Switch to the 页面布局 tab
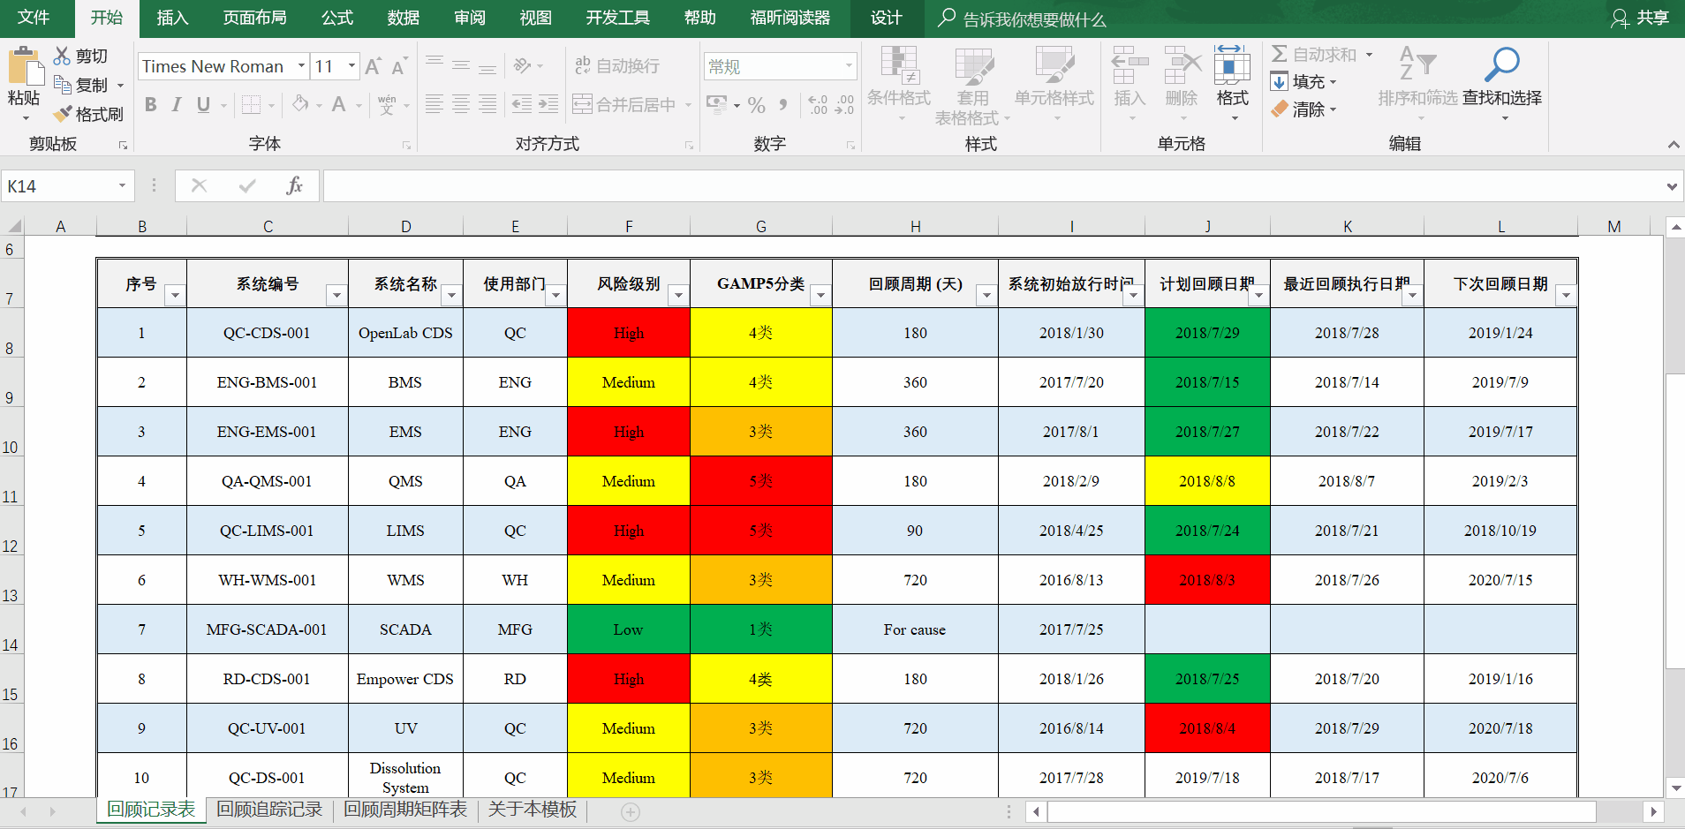 coord(254,18)
